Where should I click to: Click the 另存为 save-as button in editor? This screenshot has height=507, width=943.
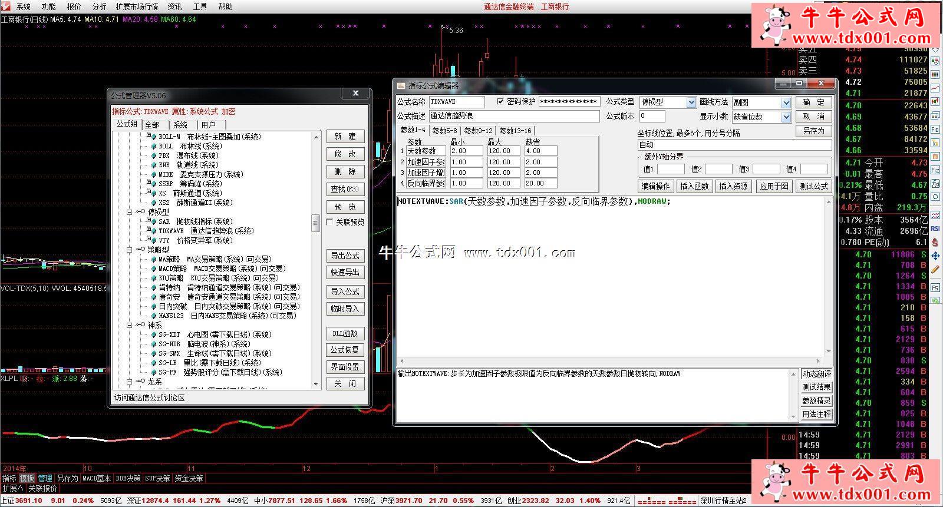click(814, 131)
